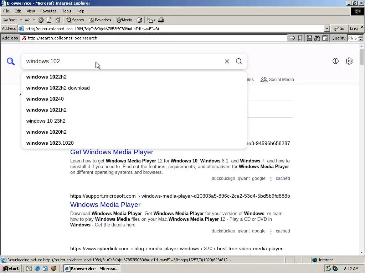Open the Windows Start button

[11, 269]
